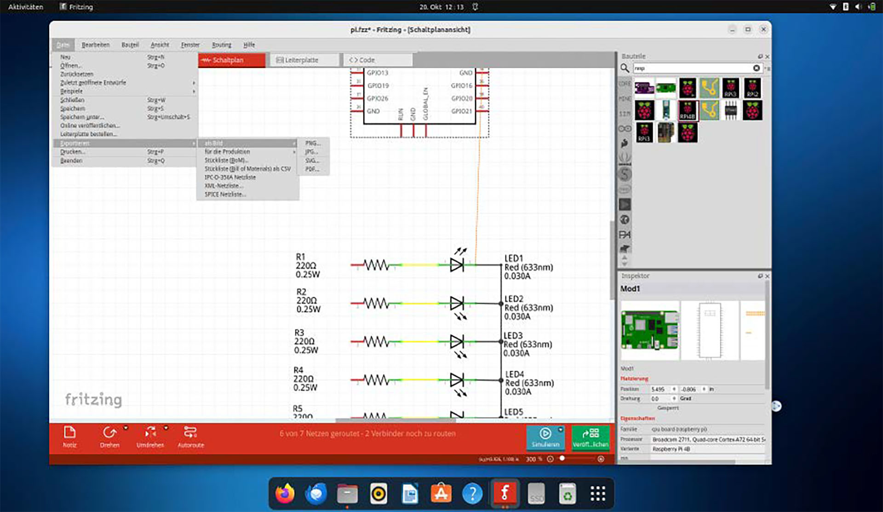The height and width of the screenshot is (512, 883).
Task: Clear the parts search field with the X icon
Action: [756, 68]
